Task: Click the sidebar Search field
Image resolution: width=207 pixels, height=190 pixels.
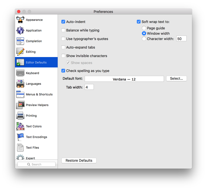Action: pos(37,164)
